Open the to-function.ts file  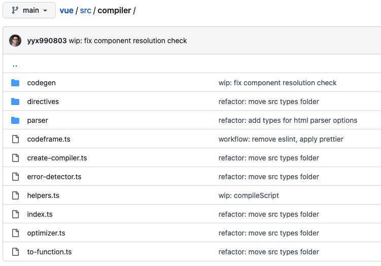(x=49, y=252)
